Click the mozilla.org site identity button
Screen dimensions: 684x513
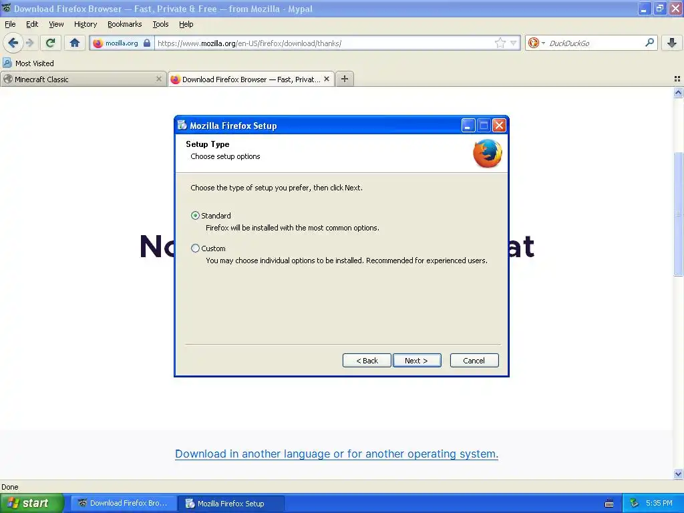[x=122, y=43]
